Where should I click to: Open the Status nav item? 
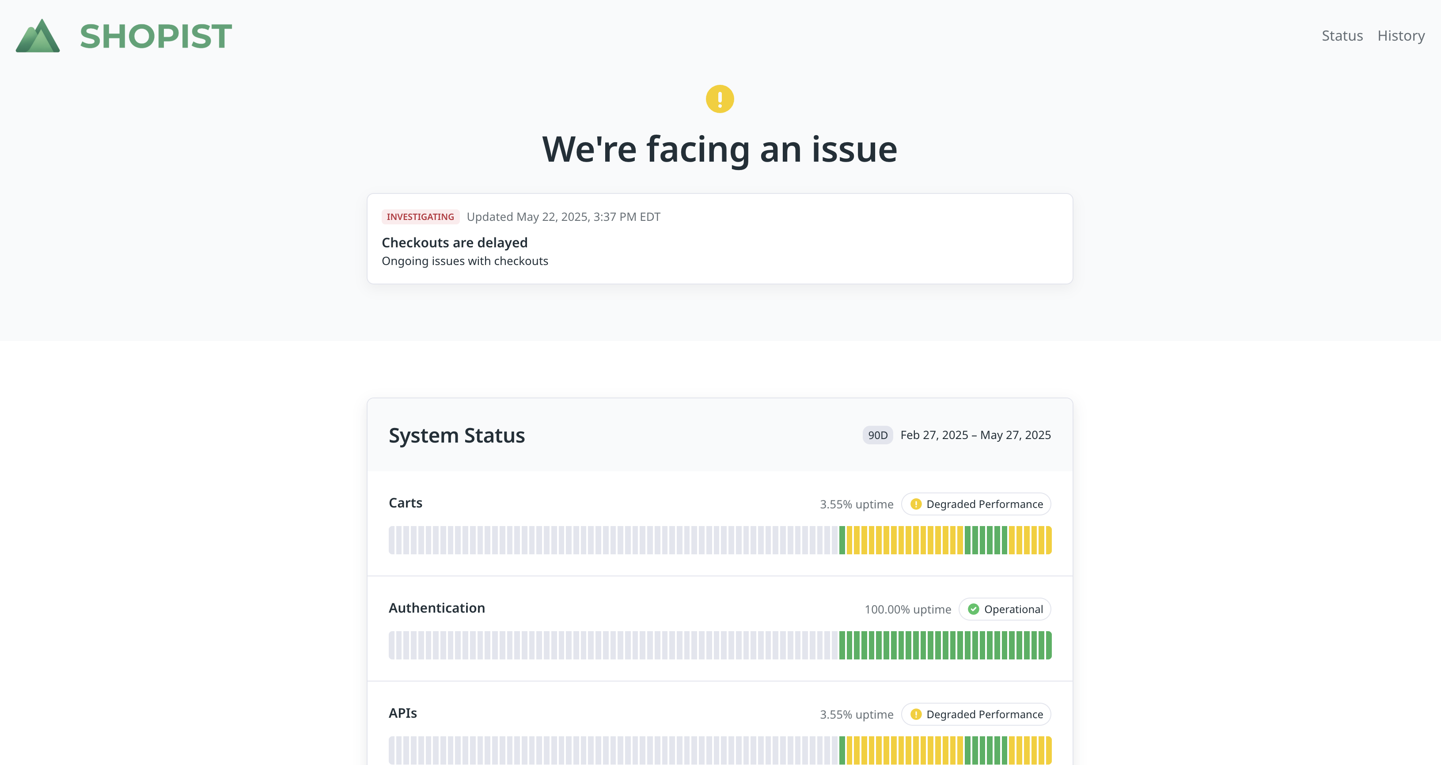1342,36
